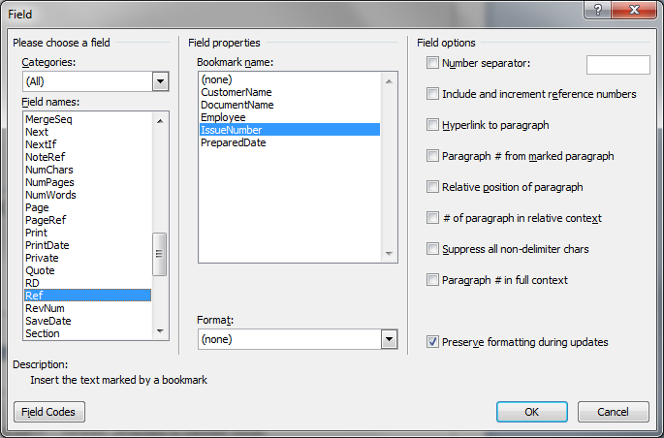Select the MergeSeq field name
This screenshot has width=664, height=438.
pos(87,119)
